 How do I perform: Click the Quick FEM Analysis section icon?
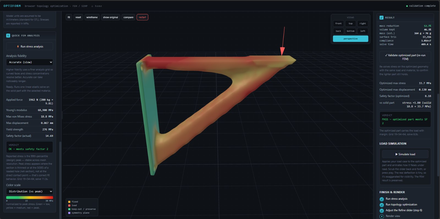point(8,35)
